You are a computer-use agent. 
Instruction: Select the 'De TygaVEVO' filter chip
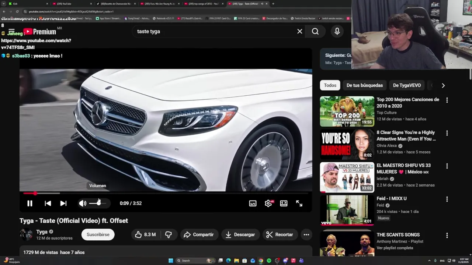coord(407,85)
